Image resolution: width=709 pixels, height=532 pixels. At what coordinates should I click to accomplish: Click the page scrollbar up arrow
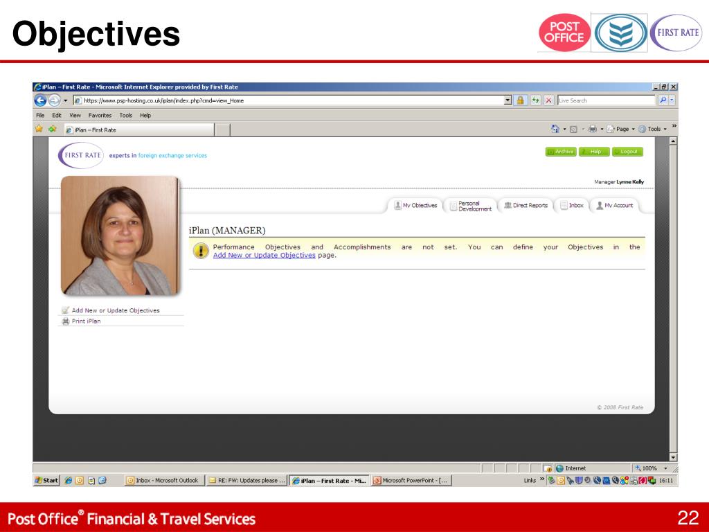pyautogui.click(x=673, y=141)
